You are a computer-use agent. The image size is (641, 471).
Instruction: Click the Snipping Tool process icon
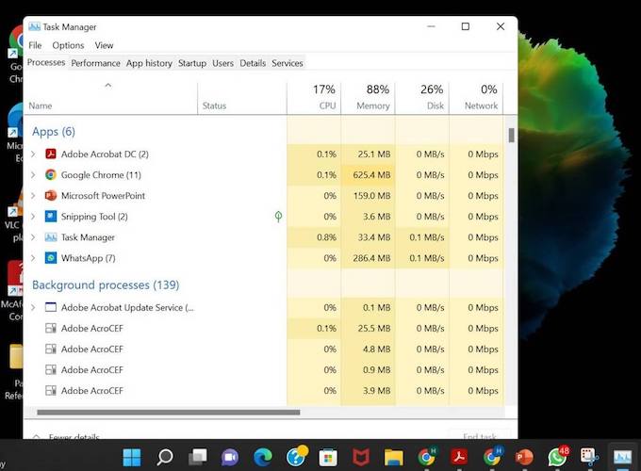[51, 217]
